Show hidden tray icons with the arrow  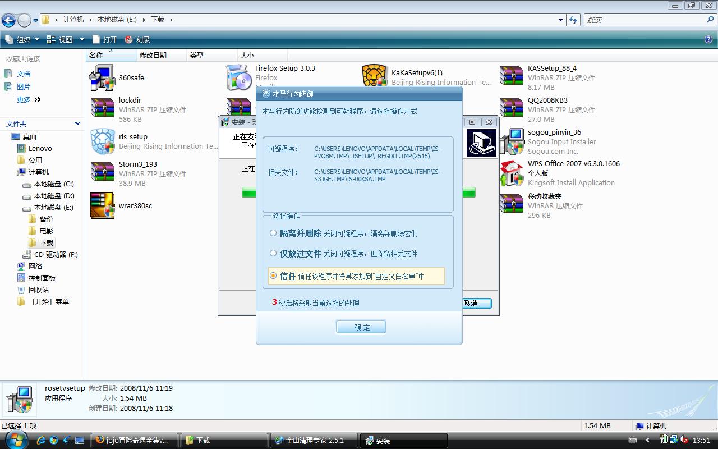point(648,441)
